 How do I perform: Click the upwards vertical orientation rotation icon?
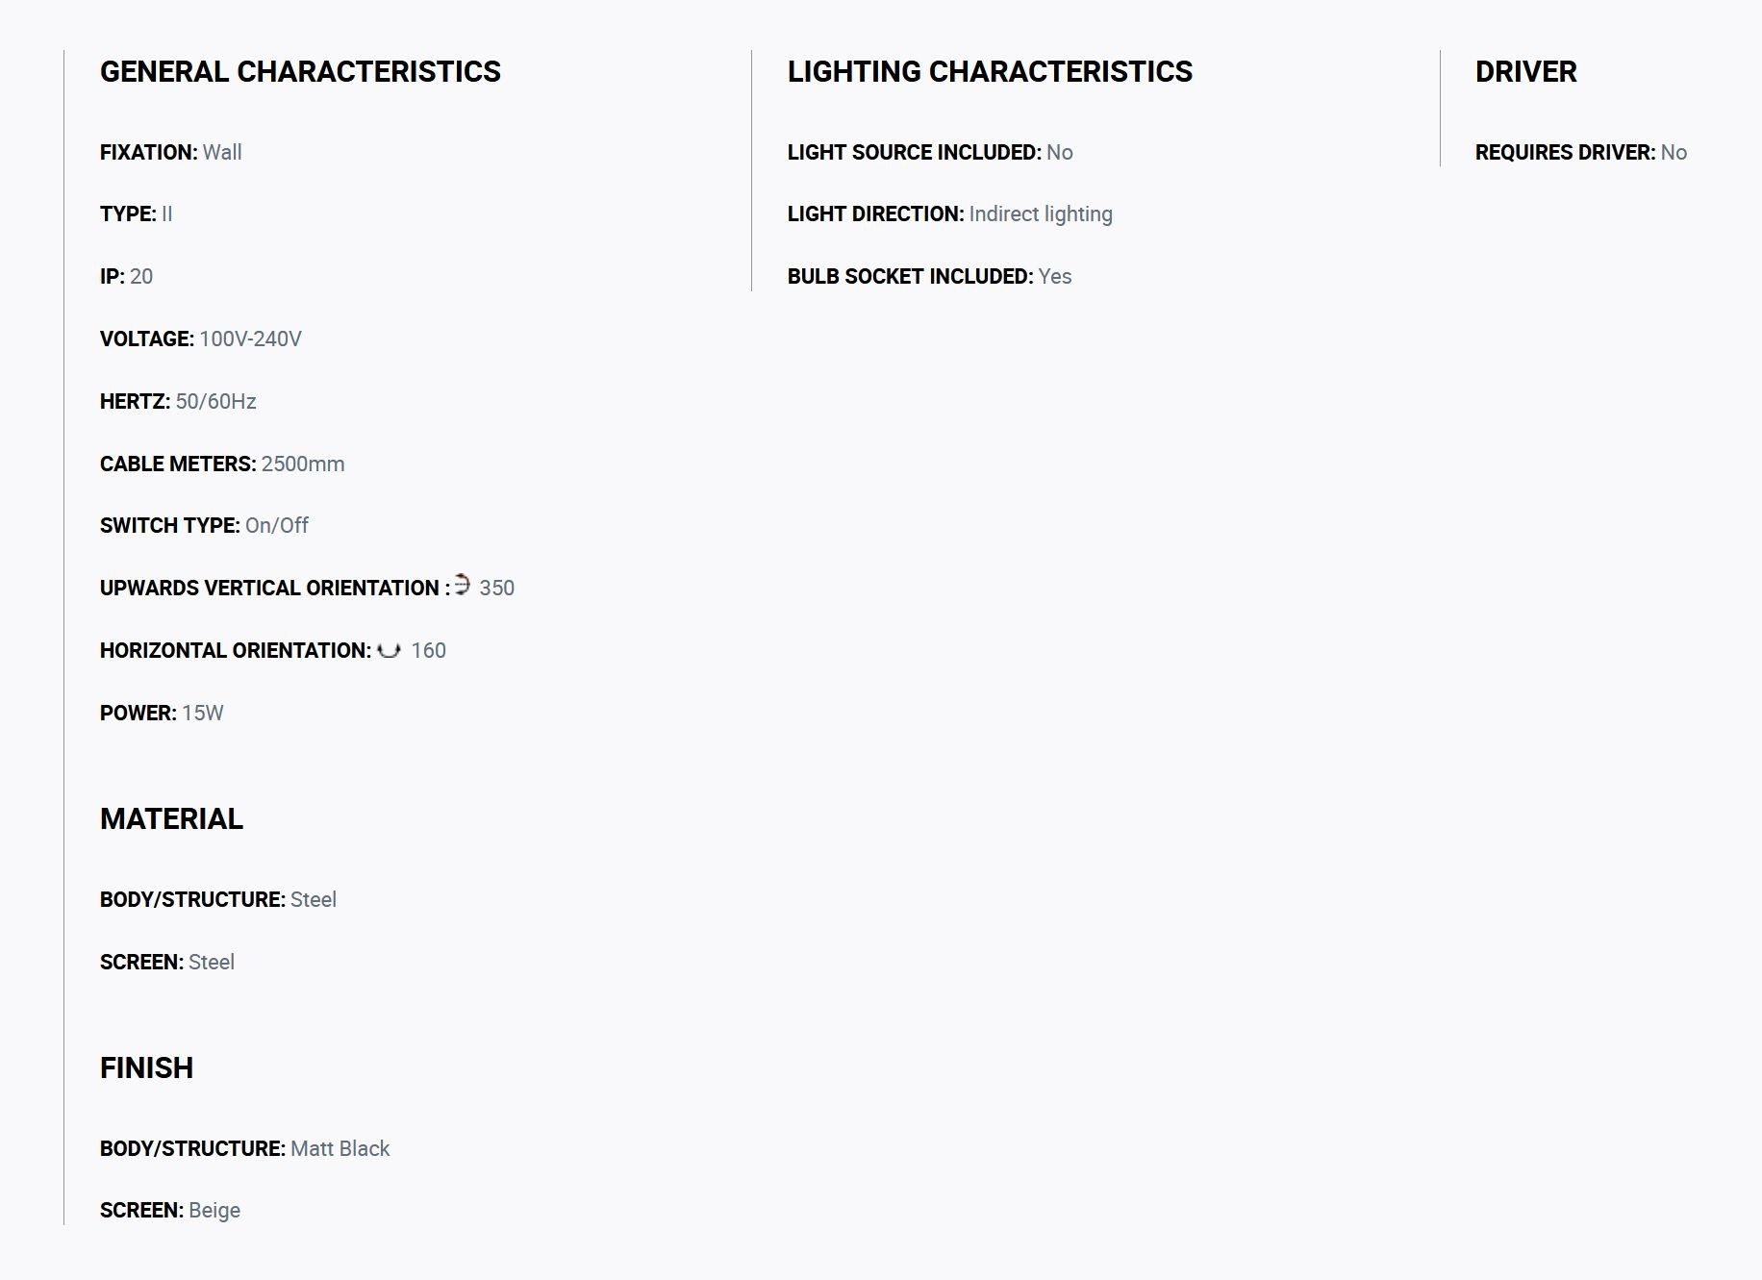coord(463,585)
